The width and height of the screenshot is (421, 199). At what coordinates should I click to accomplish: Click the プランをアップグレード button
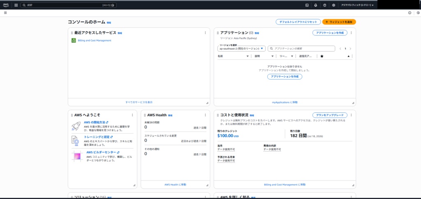pos(330,115)
